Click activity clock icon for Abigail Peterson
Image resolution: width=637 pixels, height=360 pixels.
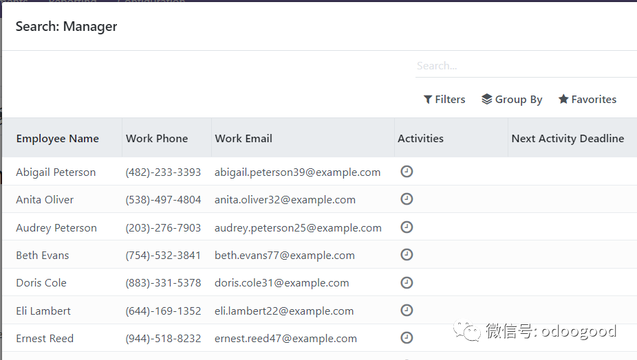click(x=407, y=171)
